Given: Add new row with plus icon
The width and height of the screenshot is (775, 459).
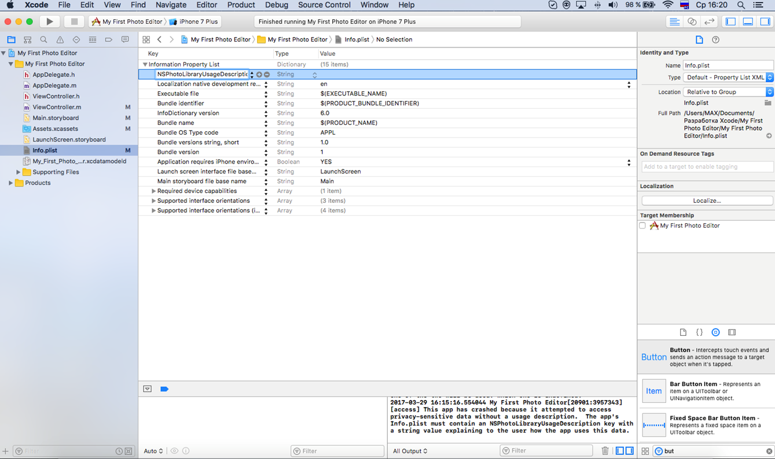Looking at the screenshot, I should [259, 75].
